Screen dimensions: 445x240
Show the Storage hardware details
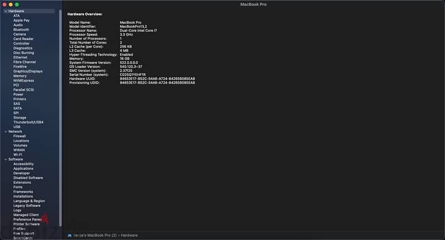pos(19,117)
